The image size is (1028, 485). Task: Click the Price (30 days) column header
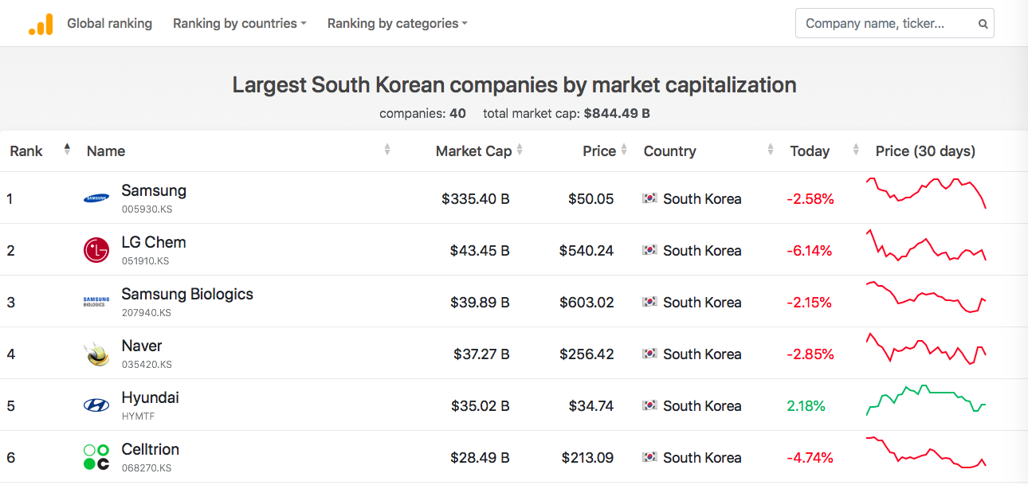pos(925,151)
